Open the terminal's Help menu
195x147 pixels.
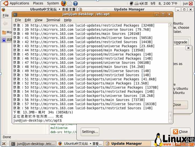coord(68,20)
